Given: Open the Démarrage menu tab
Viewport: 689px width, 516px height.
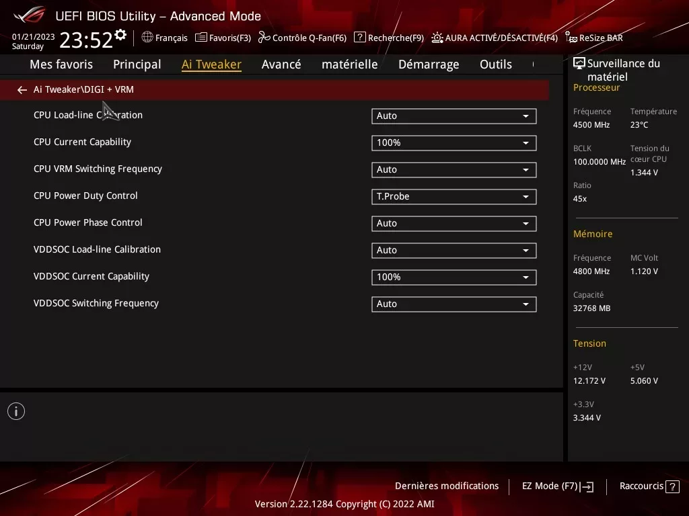Looking at the screenshot, I should coord(428,64).
